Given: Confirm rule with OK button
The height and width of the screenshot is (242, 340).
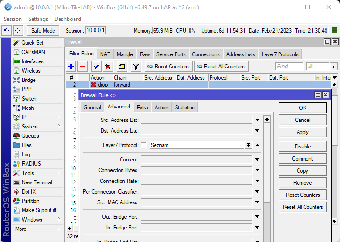Looking at the screenshot, I should [303, 108].
